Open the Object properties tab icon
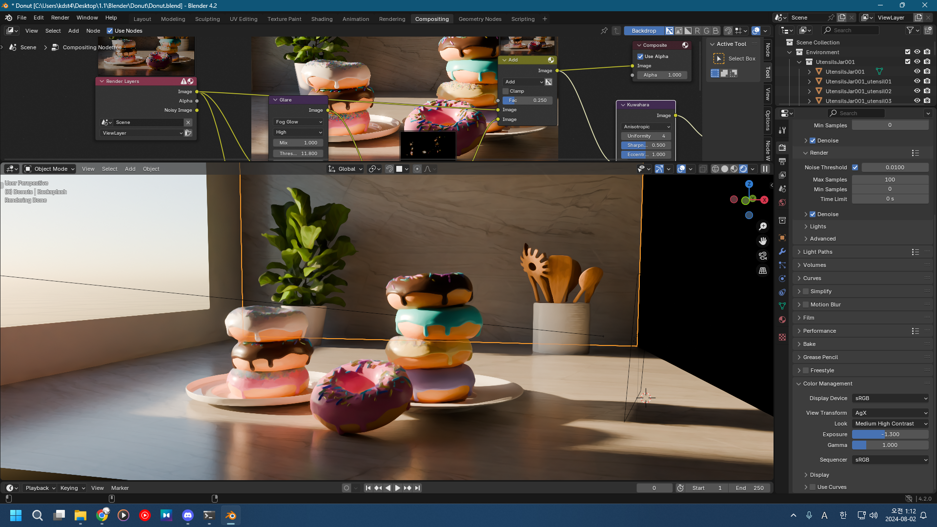Viewport: 937px width, 527px height. coord(782,238)
